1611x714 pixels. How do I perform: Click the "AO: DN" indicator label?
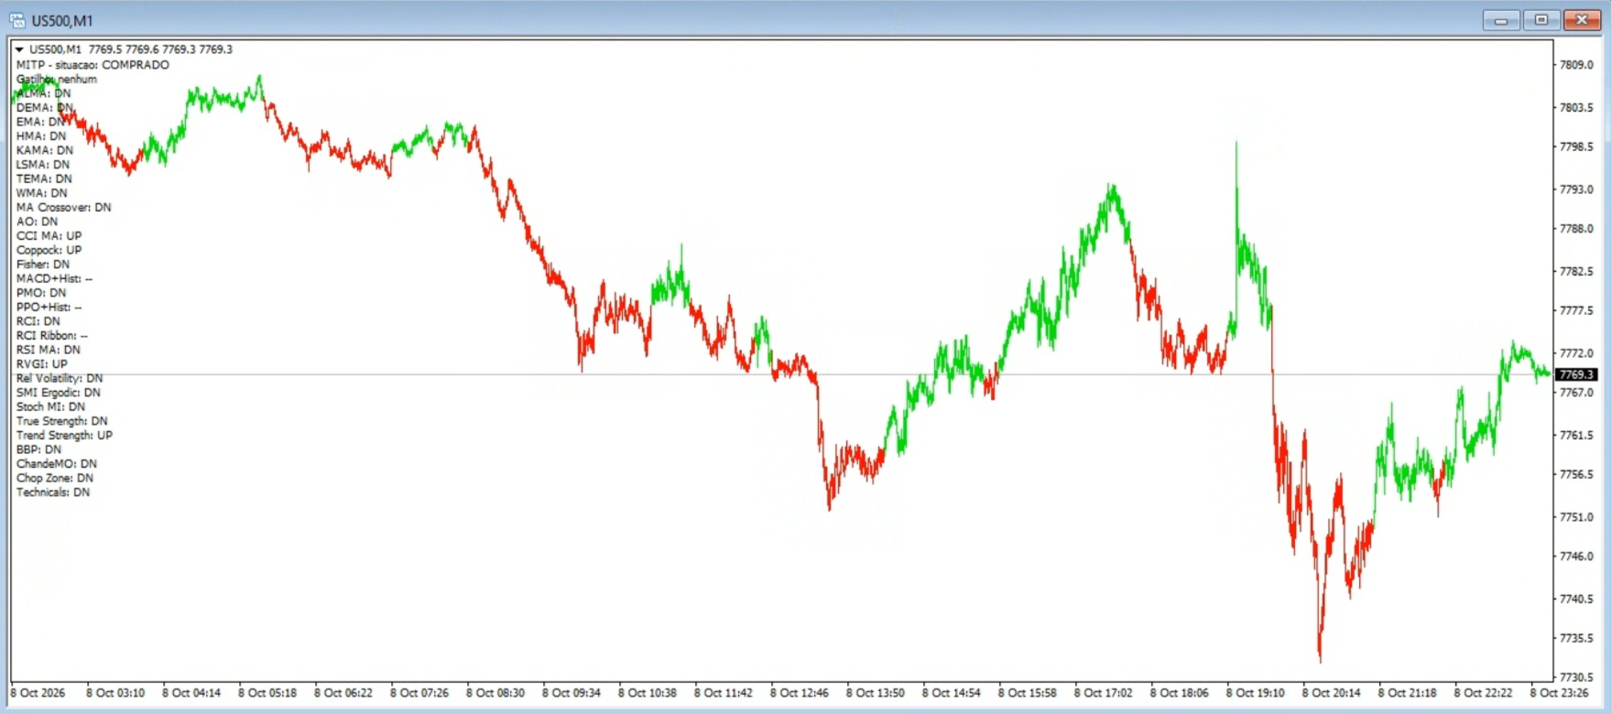click(x=37, y=222)
